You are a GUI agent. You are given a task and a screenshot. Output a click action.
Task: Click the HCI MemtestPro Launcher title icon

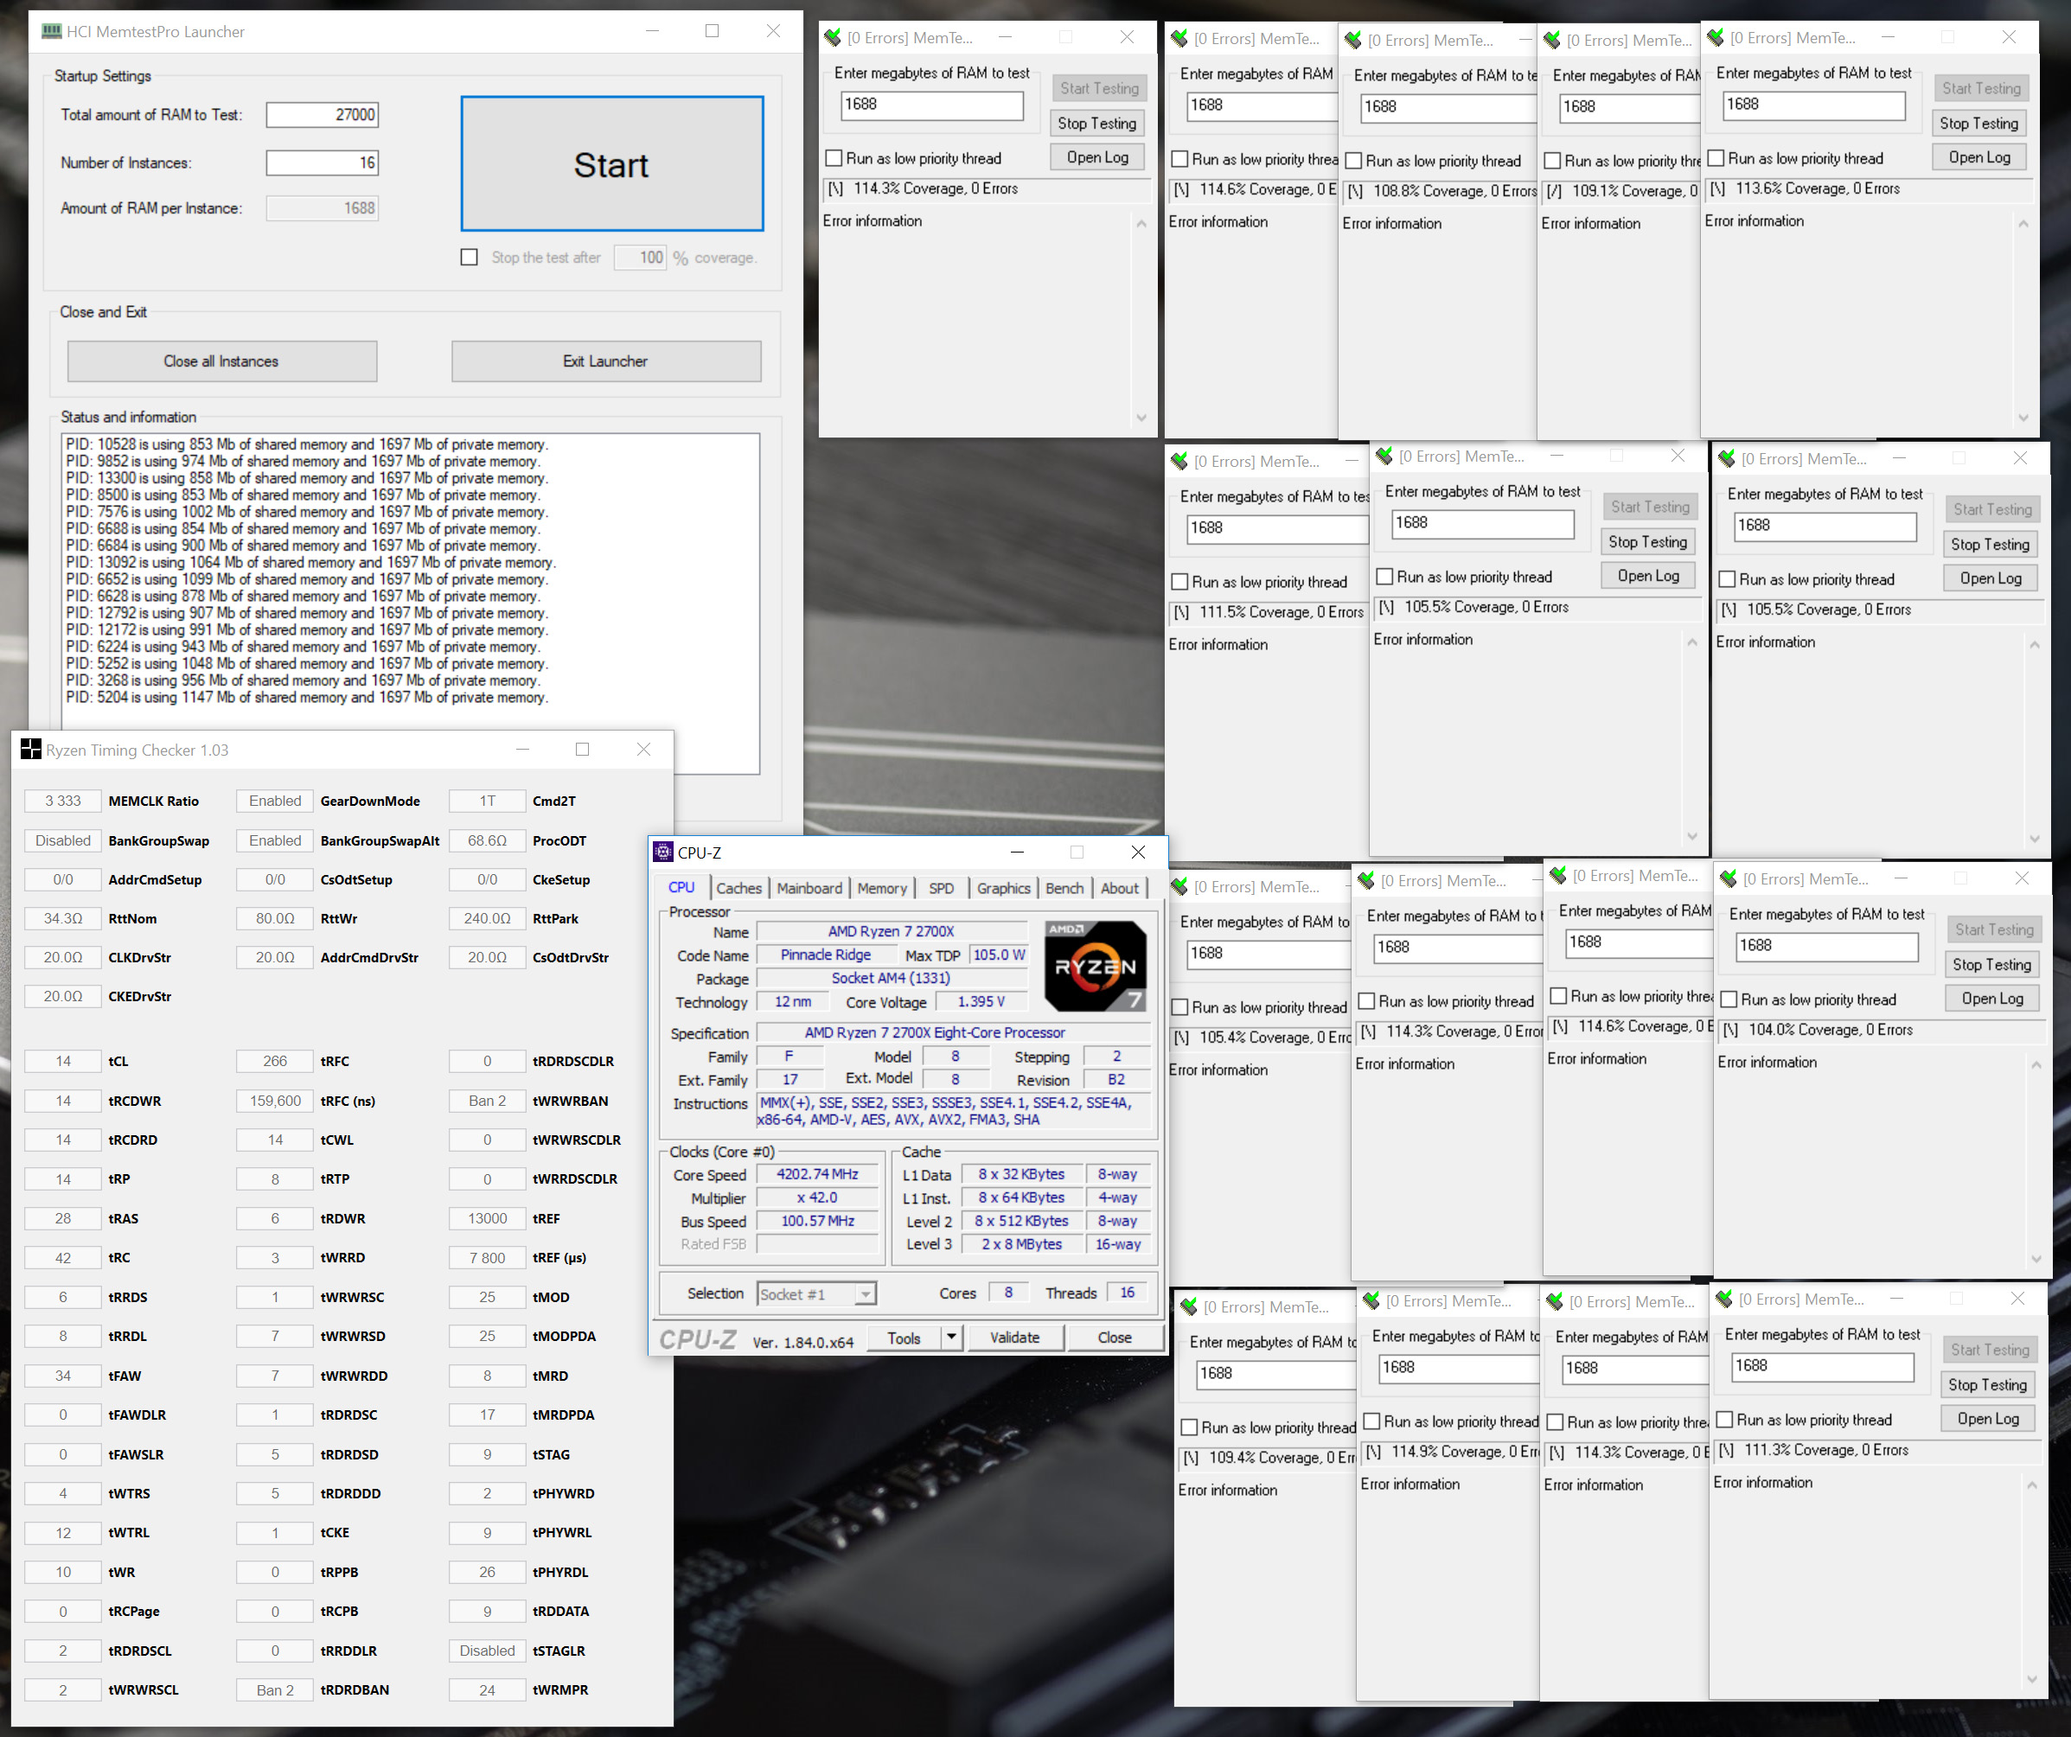pyautogui.click(x=51, y=31)
